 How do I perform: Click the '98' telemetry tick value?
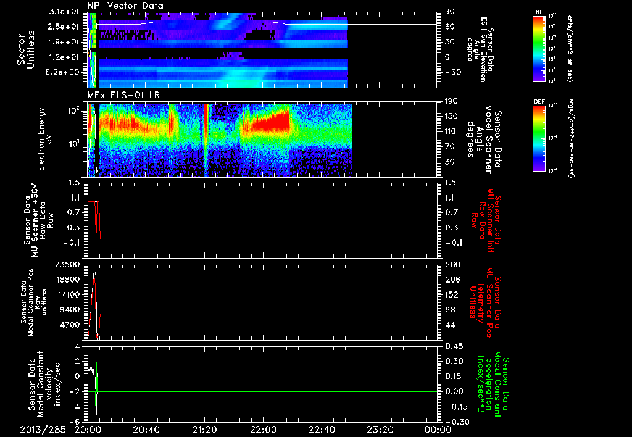[x=450, y=310]
